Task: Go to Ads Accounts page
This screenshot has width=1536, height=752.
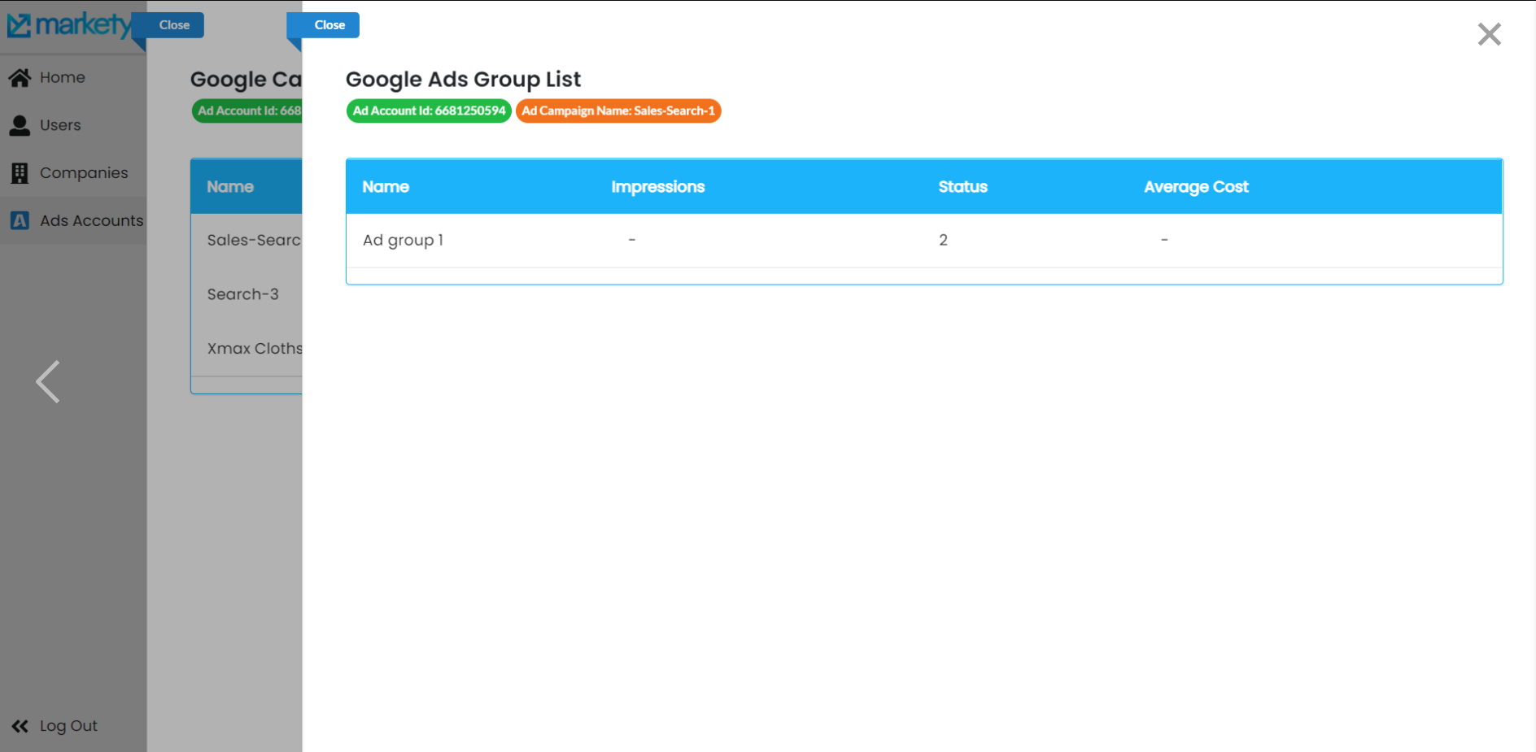Action: 91,220
